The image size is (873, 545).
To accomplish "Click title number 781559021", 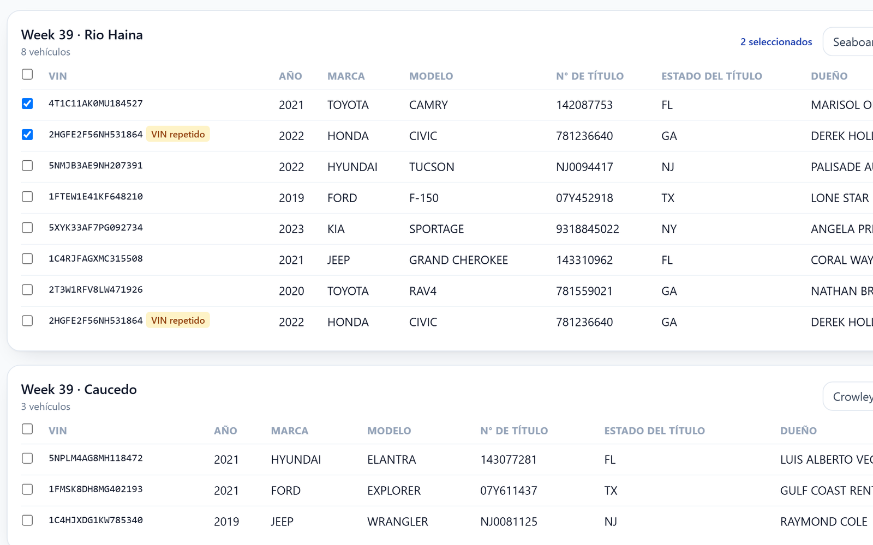I will [584, 292].
